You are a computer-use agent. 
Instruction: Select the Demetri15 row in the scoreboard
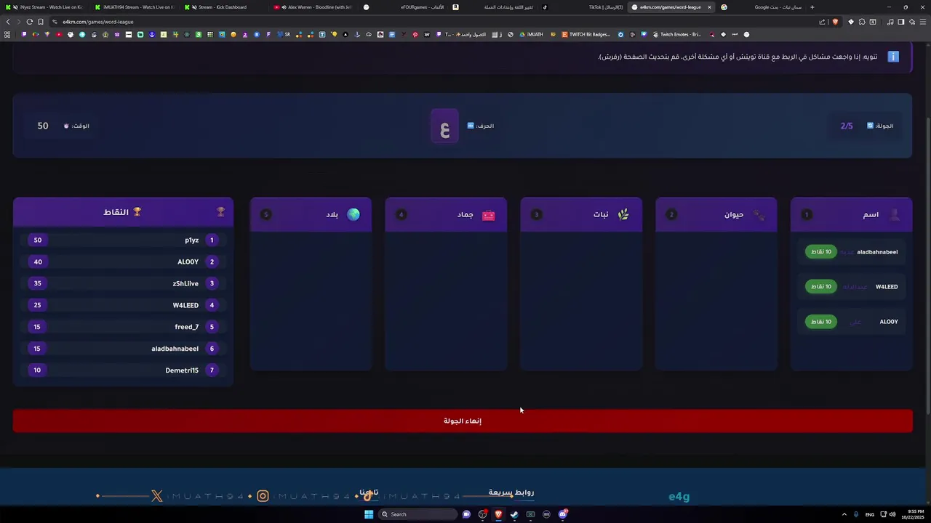pyautogui.click(x=123, y=370)
